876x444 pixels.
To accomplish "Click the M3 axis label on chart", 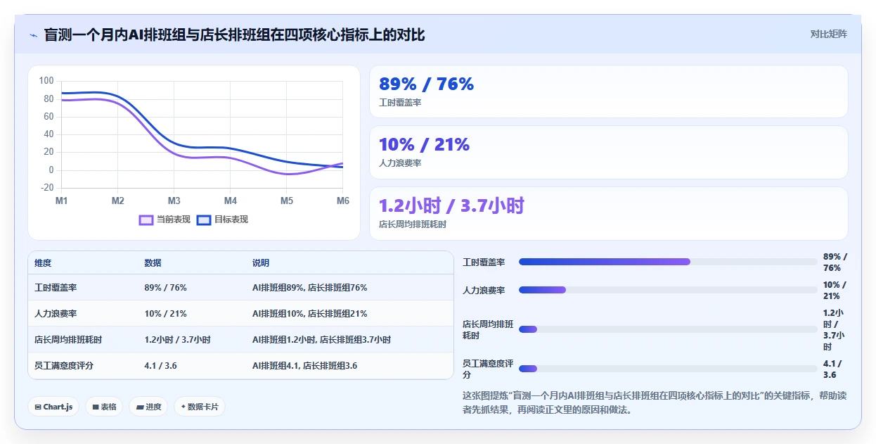I will [x=174, y=201].
